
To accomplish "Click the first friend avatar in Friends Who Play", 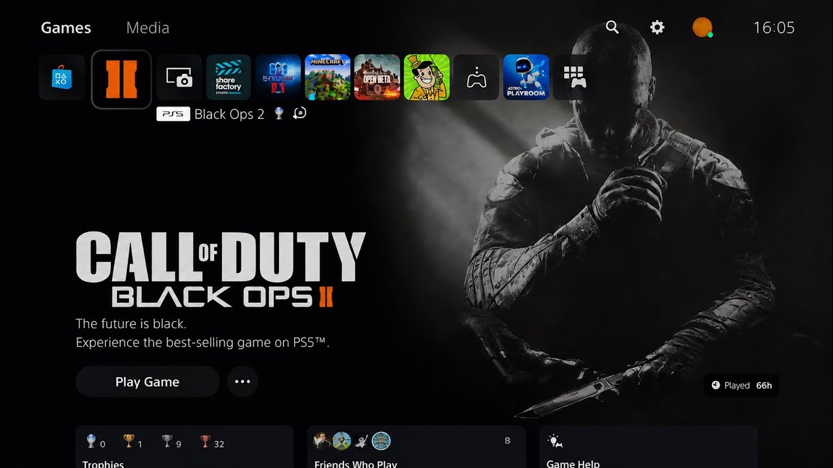I will pyautogui.click(x=323, y=441).
